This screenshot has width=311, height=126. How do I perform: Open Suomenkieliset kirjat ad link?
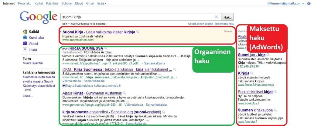tap(255, 92)
